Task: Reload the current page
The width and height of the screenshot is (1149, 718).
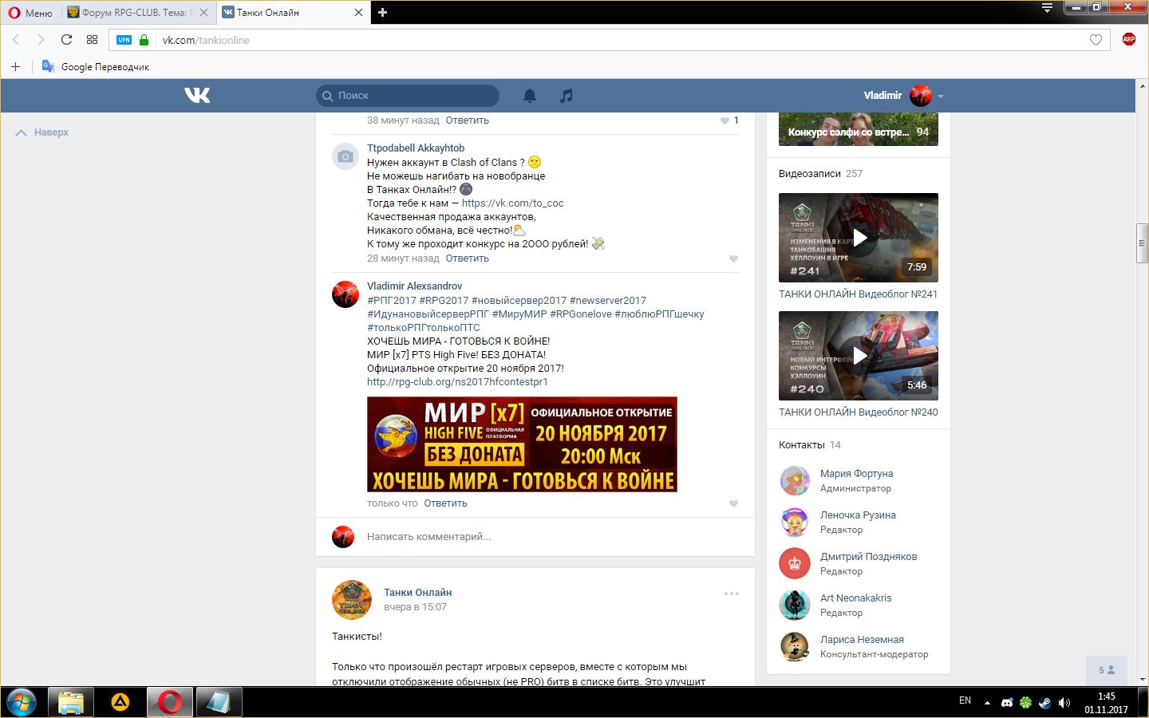Action: [x=66, y=40]
